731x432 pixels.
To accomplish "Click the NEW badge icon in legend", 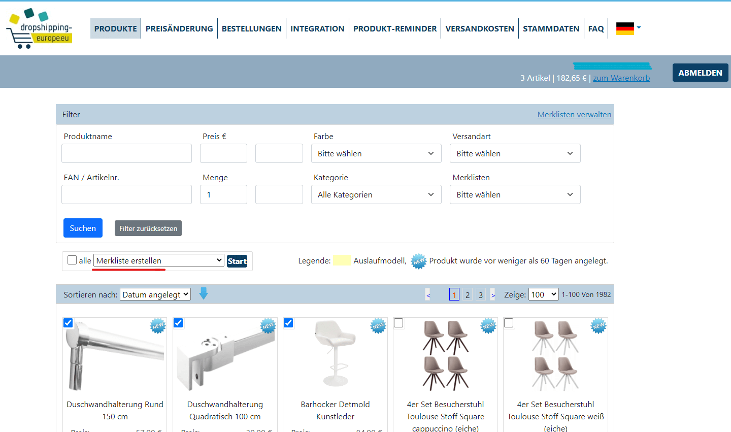I will pos(418,261).
